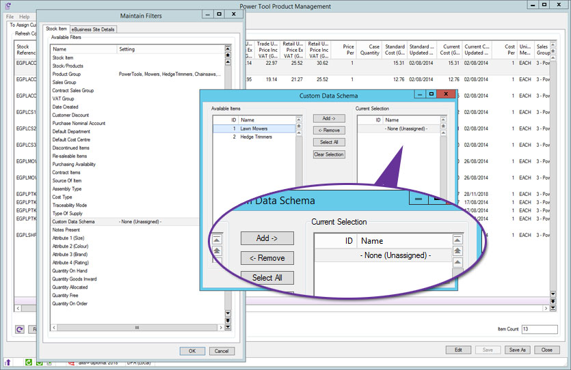Click the Price Per column header
571x370 pixels.
(343, 50)
